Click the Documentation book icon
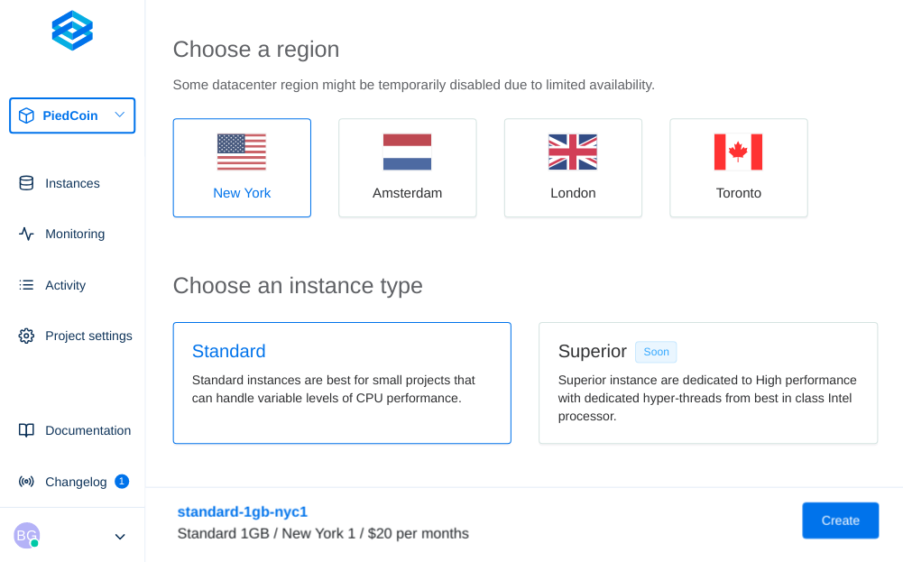The height and width of the screenshot is (562, 903). (26, 430)
